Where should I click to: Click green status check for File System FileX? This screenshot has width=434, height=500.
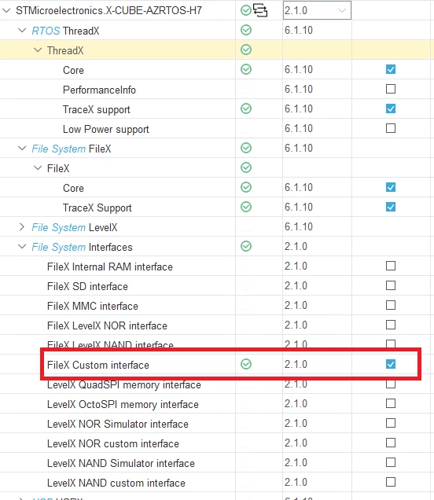[x=246, y=148]
